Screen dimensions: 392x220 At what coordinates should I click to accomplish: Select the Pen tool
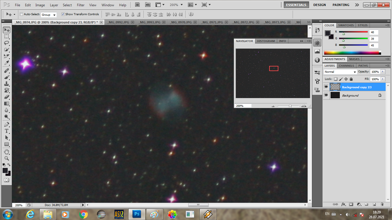point(7,124)
